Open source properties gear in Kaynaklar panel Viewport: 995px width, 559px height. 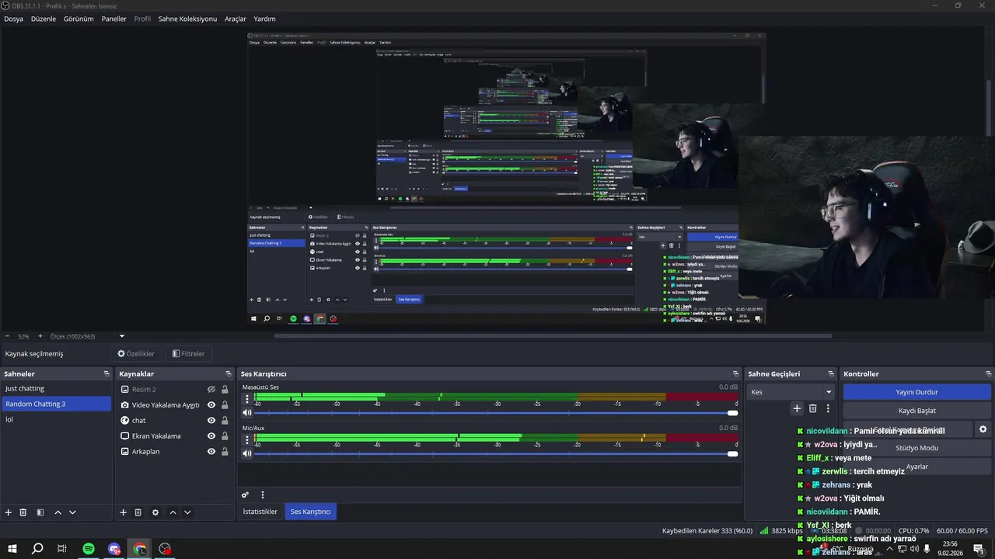[x=155, y=512]
